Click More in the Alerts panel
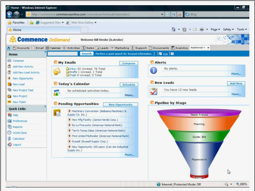The height and width of the screenshot is (191, 255). 236,74
